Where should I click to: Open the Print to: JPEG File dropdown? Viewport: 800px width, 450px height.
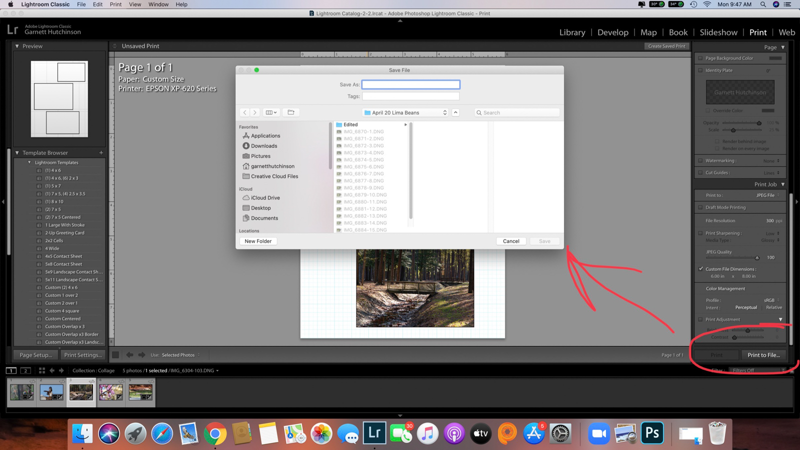pos(766,195)
